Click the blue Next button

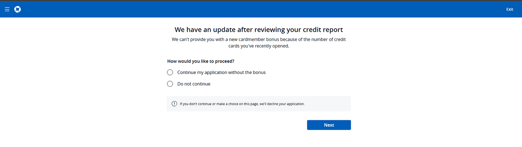pyautogui.click(x=329, y=125)
